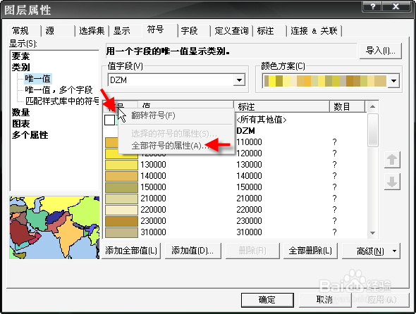
Task: Click the DZM heading row
Action: point(245,131)
